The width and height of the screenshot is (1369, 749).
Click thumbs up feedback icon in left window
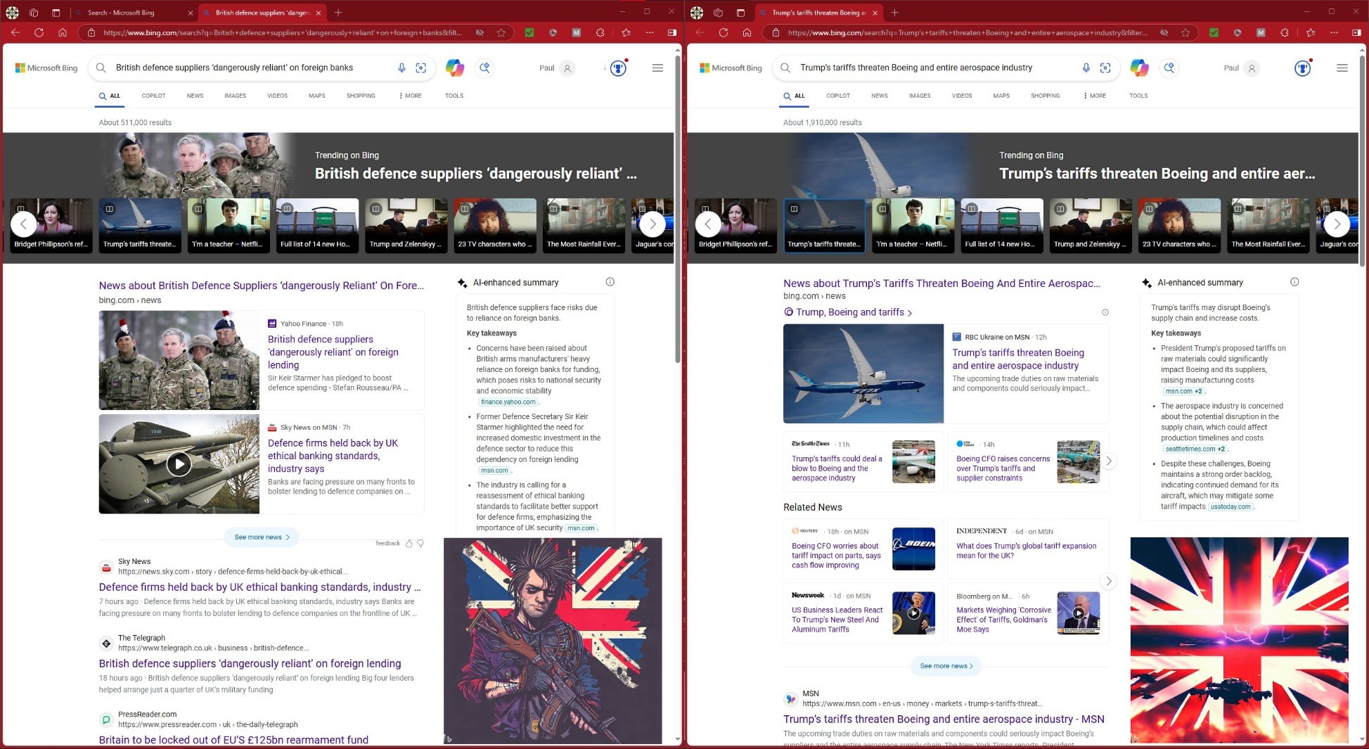click(x=409, y=543)
